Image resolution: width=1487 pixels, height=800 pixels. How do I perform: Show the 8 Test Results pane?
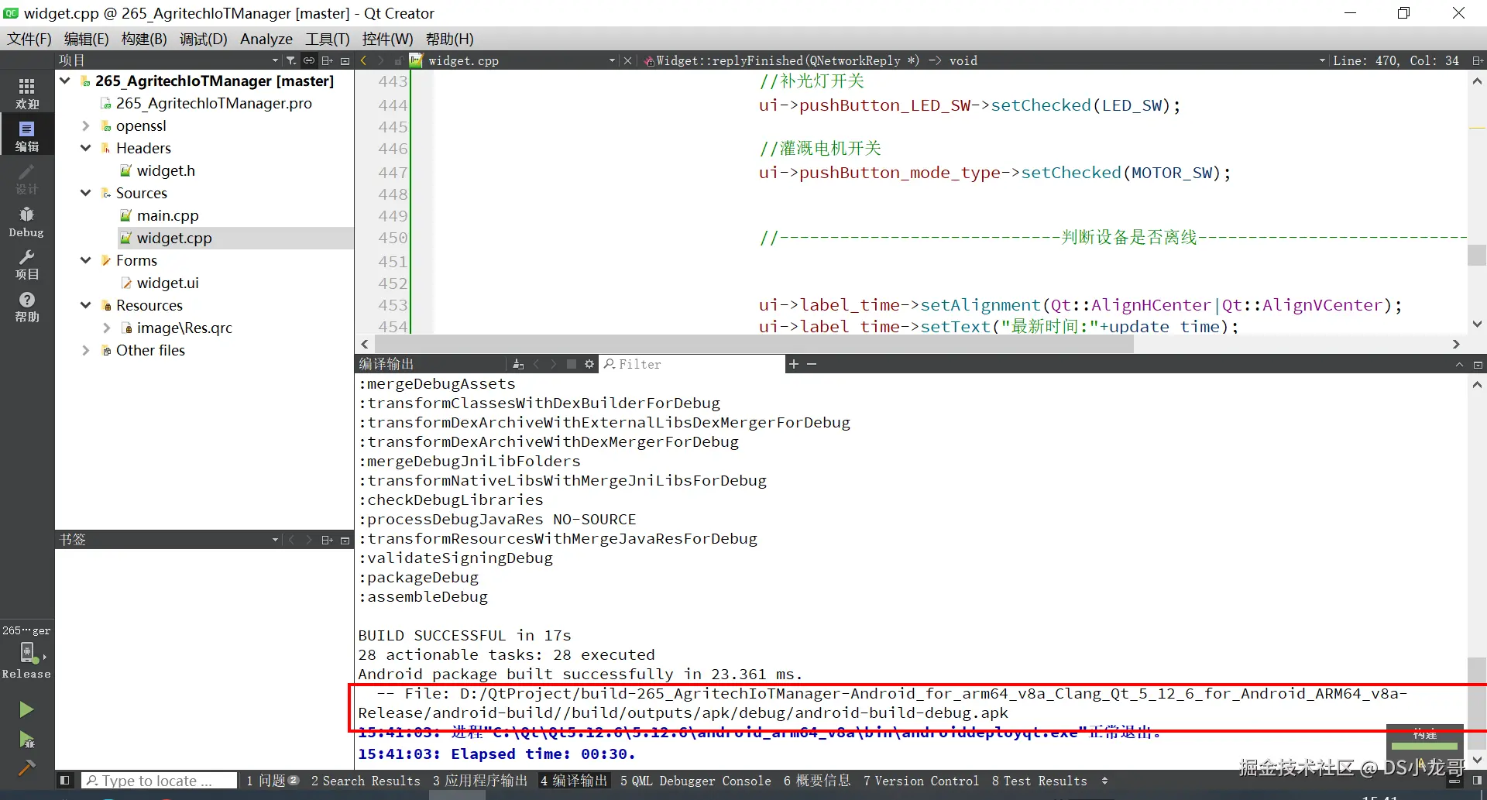point(1039,781)
